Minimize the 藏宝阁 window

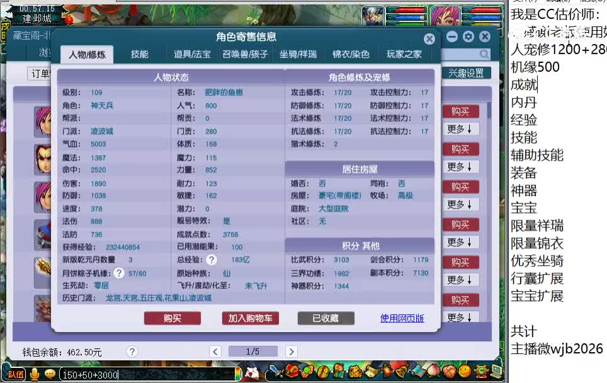tap(451, 37)
